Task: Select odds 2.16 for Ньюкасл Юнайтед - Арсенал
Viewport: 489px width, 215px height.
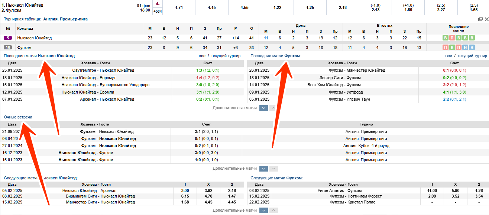Action: click(x=231, y=190)
